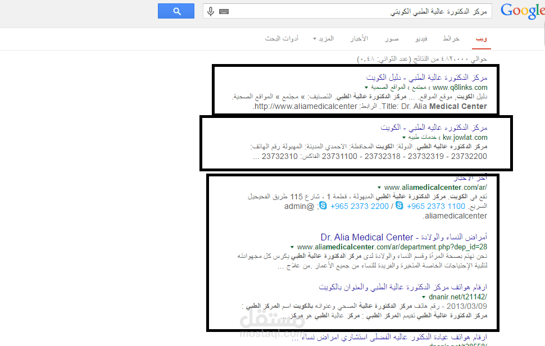Expand dropdown arrow beside dnanir.net/t21142/
Image resolution: width=545 pixels, height=346 pixels.
[424, 297]
